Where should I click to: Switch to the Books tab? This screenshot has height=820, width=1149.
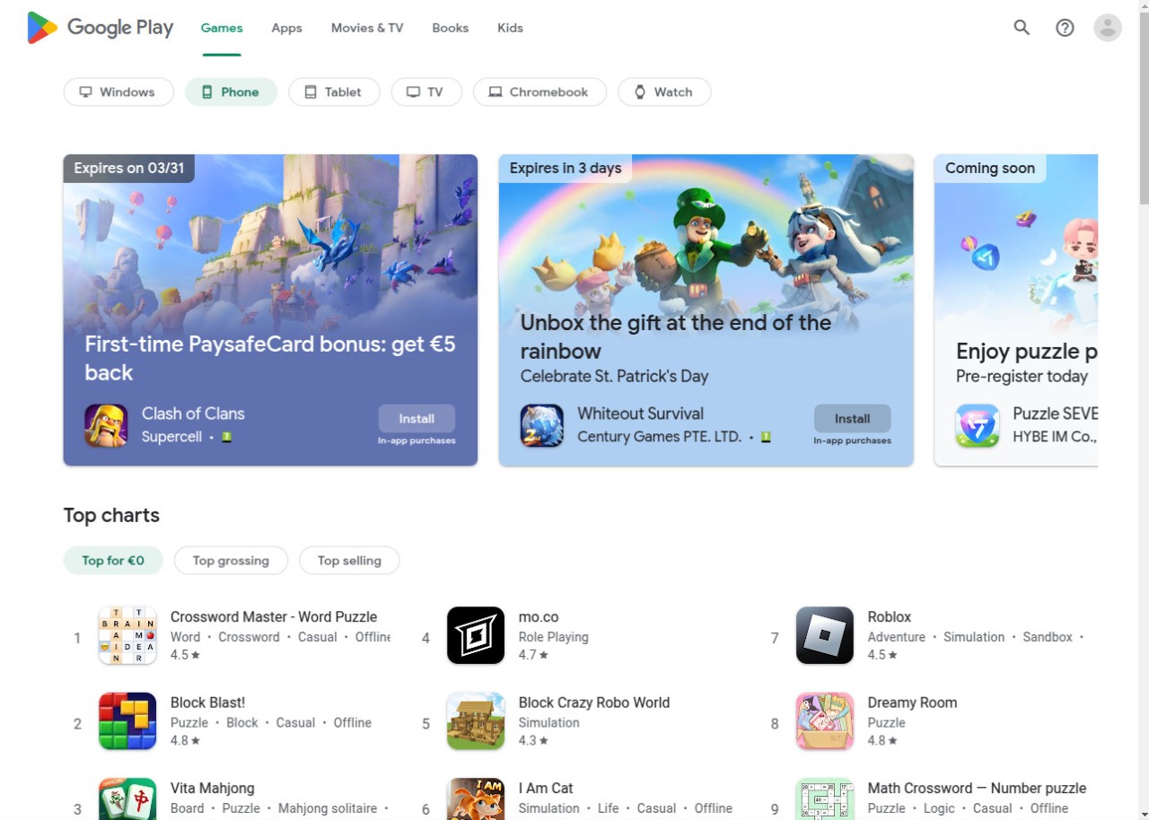(x=450, y=28)
